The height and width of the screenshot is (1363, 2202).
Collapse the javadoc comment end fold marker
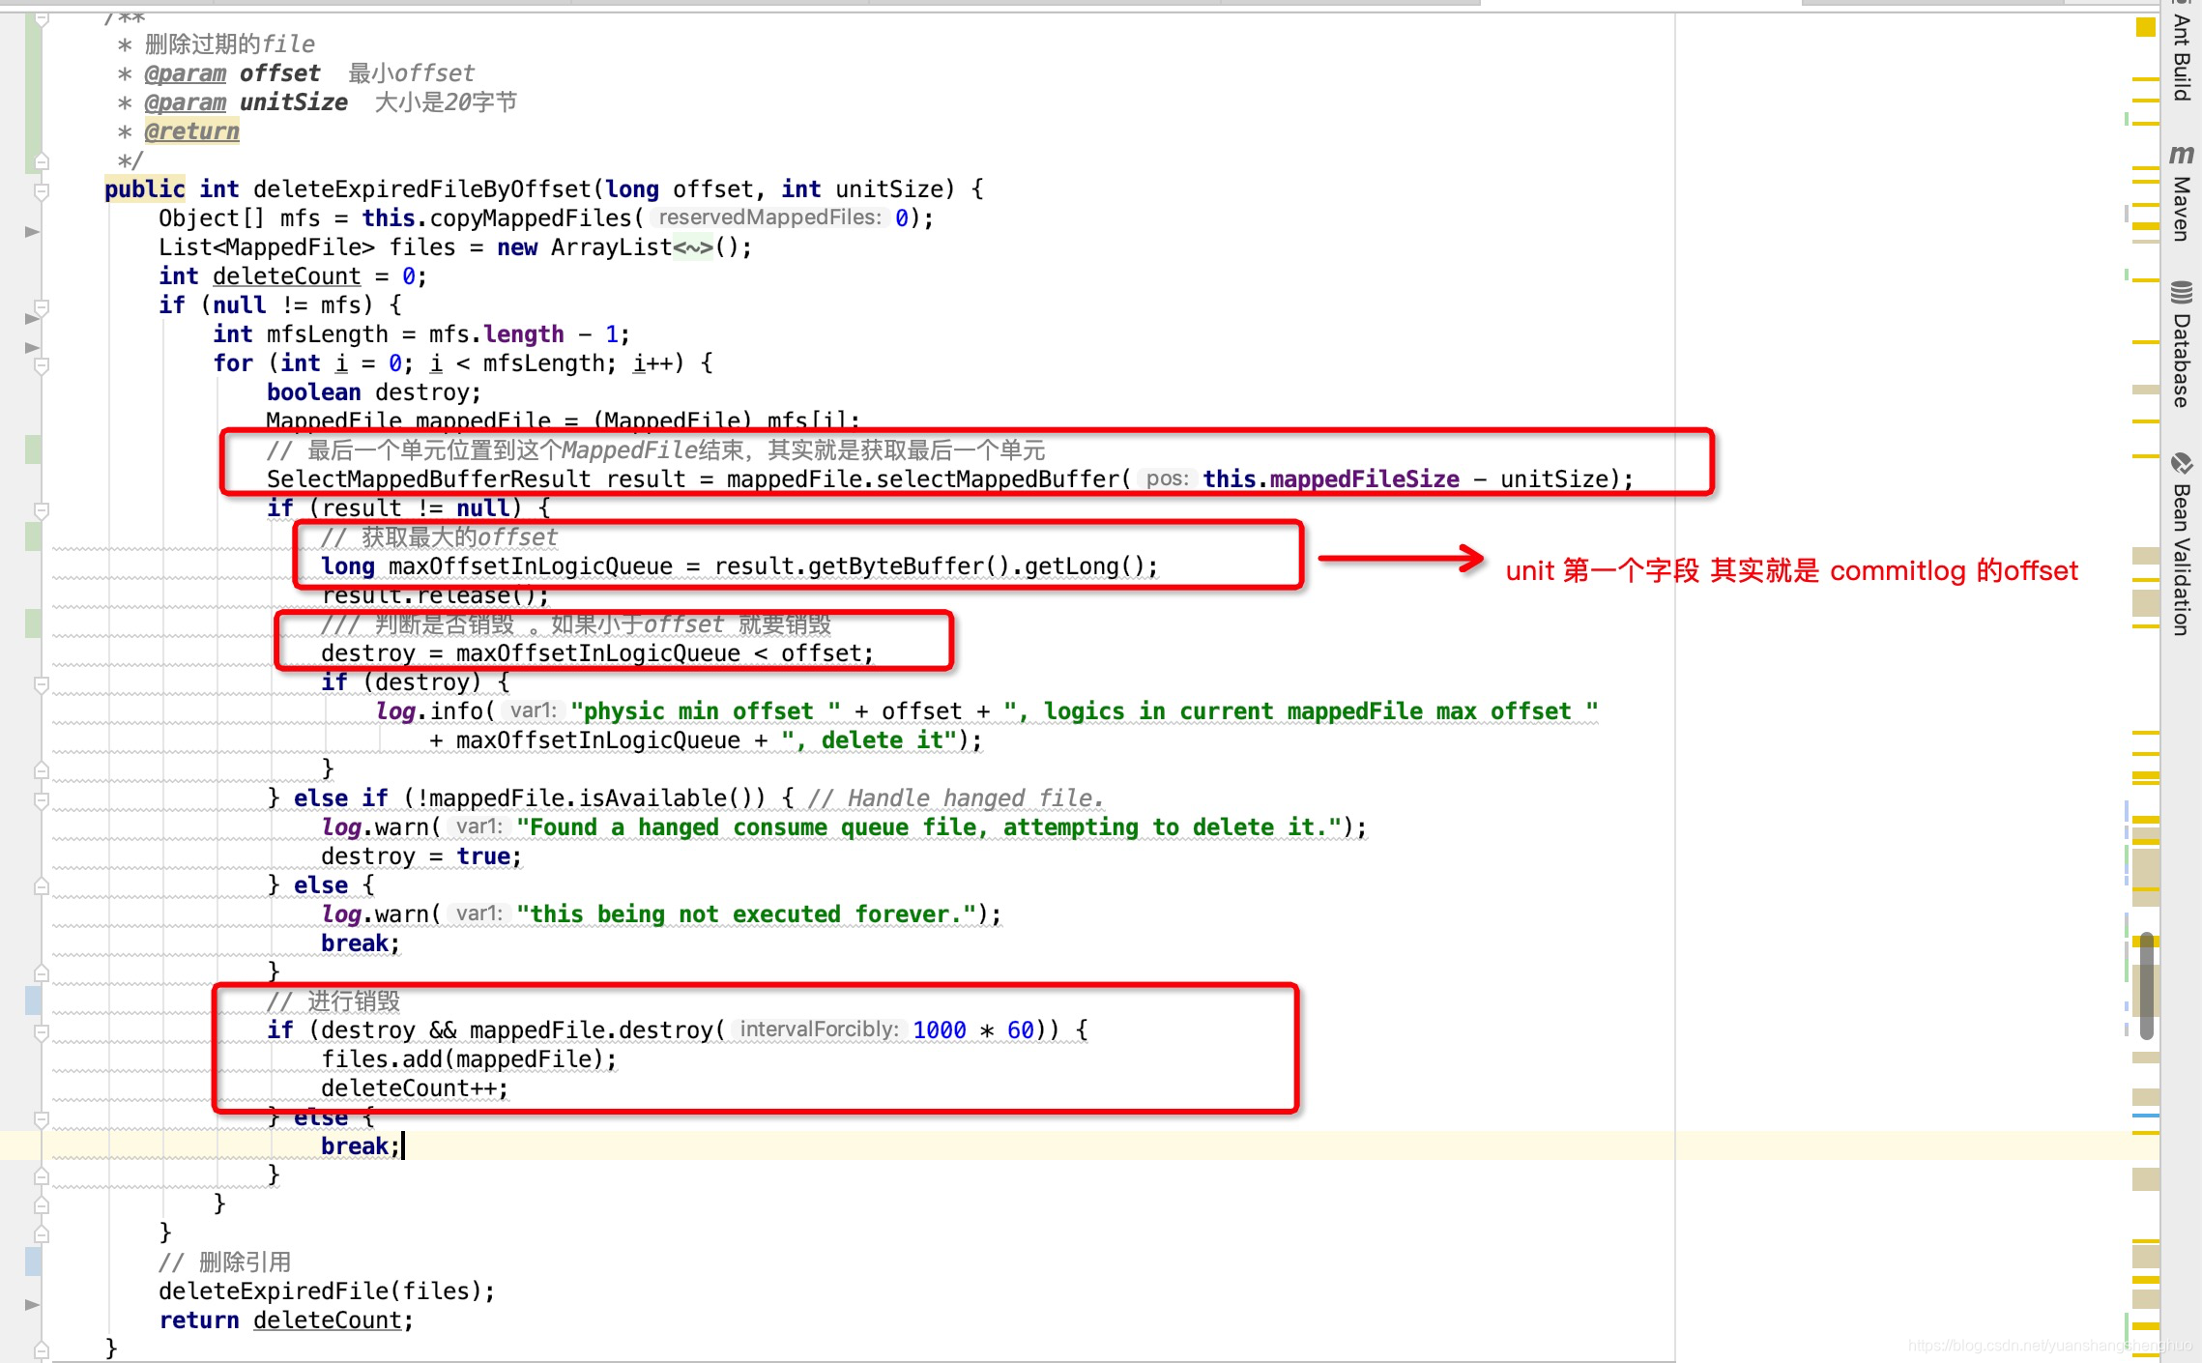pyautogui.click(x=42, y=160)
